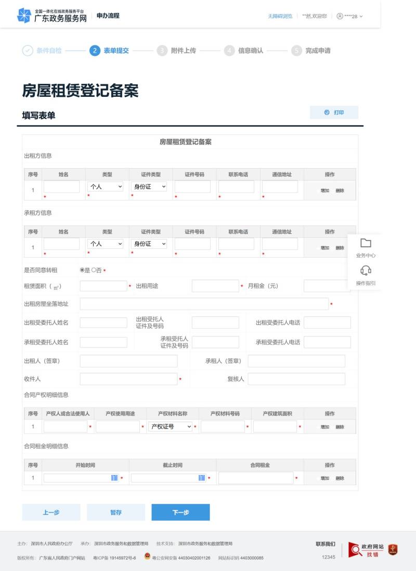Screen dimensions: 416x571
Task: Click the 截止时间 date field
Action: [x=168, y=478]
